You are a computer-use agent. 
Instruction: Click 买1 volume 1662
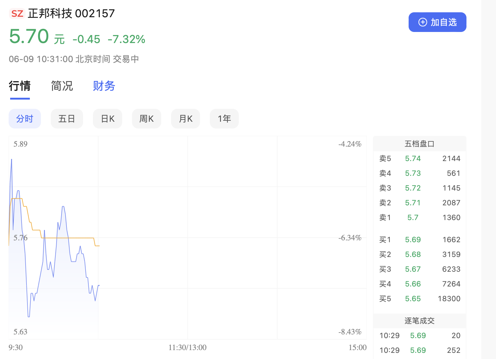451,240
